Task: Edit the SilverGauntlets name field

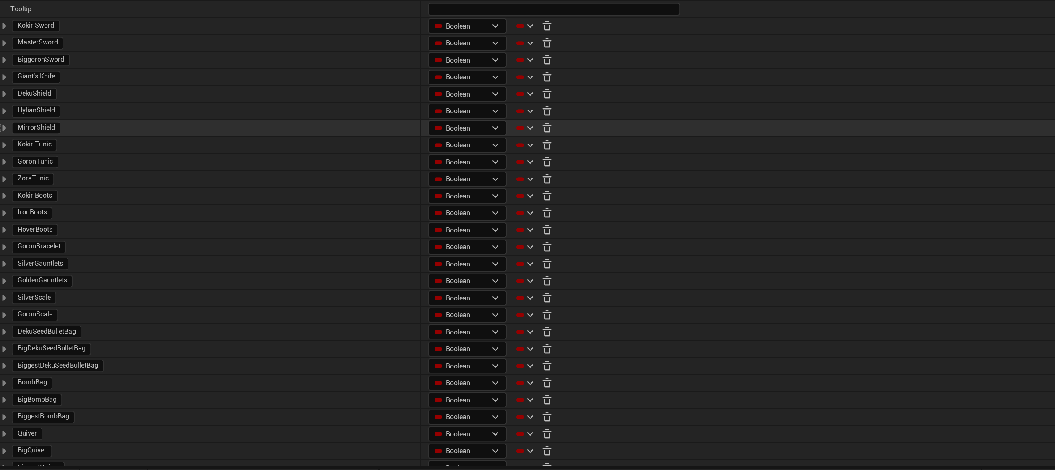Action: pyautogui.click(x=40, y=264)
